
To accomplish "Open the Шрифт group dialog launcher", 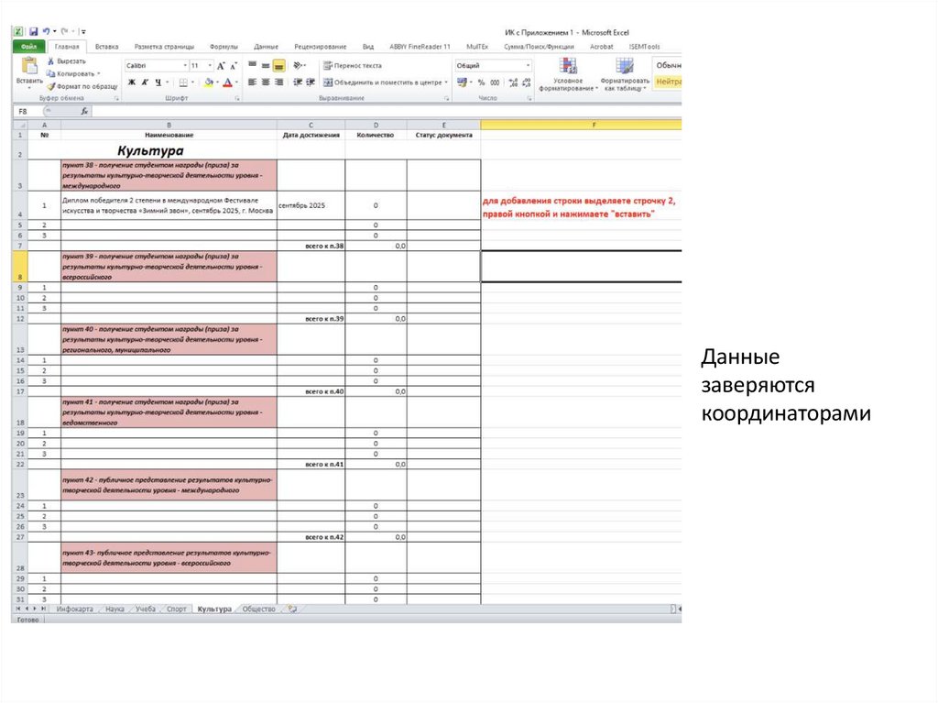I will pos(237,98).
